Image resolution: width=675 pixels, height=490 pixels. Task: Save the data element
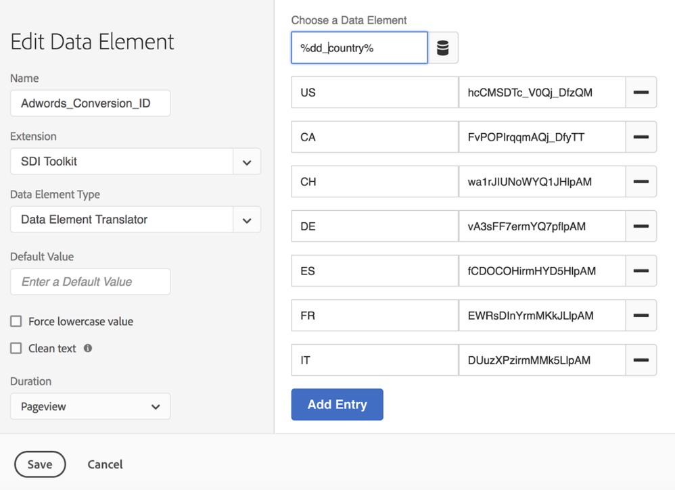[40, 464]
